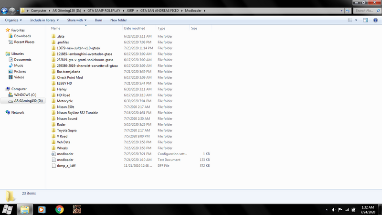
Task: Click the Forward navigation arrow
Action: coord(12,11)
